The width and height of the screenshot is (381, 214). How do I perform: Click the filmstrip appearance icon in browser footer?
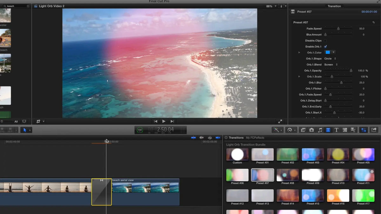pyautogui.click(x=24, y=121)
